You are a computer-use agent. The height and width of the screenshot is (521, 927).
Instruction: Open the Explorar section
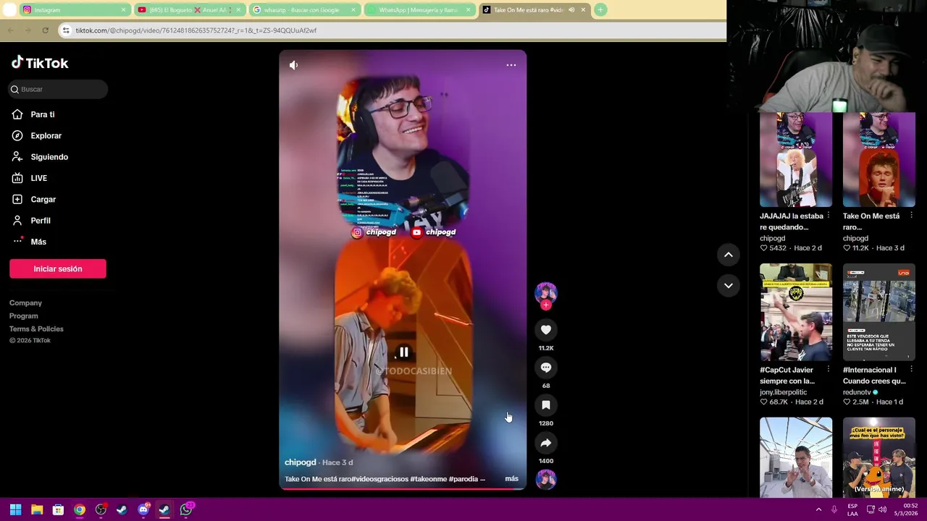point(36,135)
